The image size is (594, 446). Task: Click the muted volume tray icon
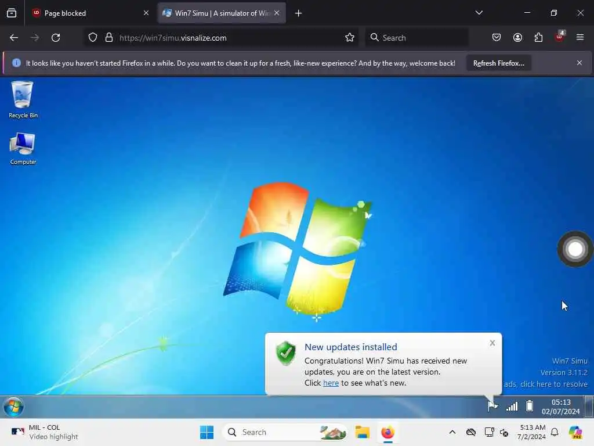tap(504, 432)
